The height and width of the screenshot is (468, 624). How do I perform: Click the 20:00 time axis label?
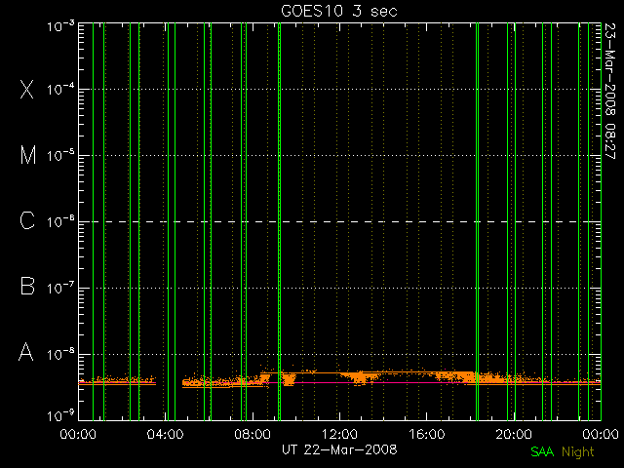point(514,434)
